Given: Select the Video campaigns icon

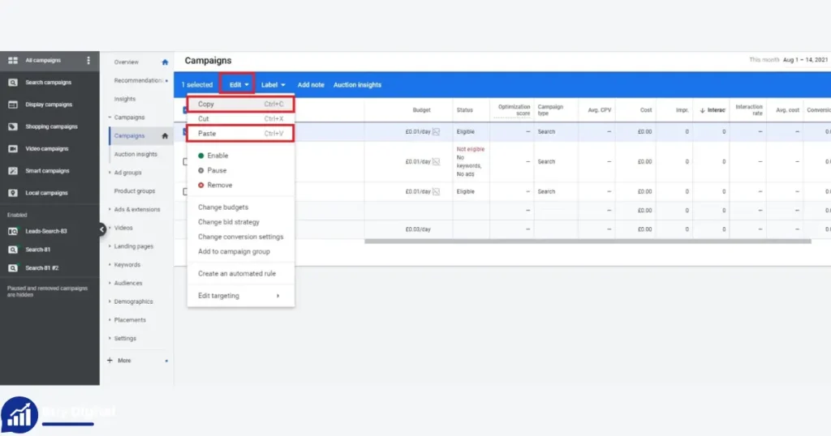Looking at the screenshot, I should click(13, 149).
